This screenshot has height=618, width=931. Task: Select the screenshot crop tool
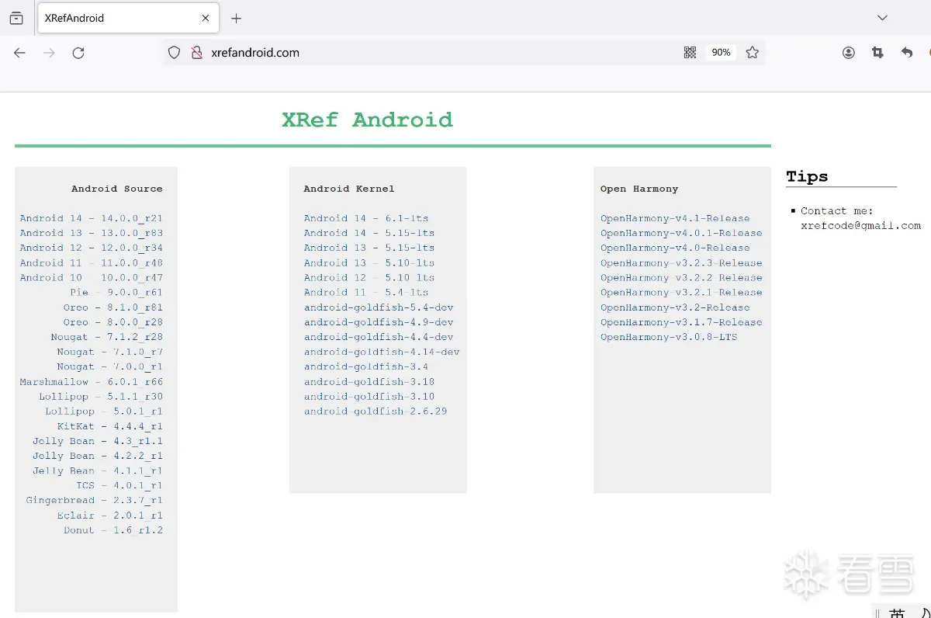877,53
